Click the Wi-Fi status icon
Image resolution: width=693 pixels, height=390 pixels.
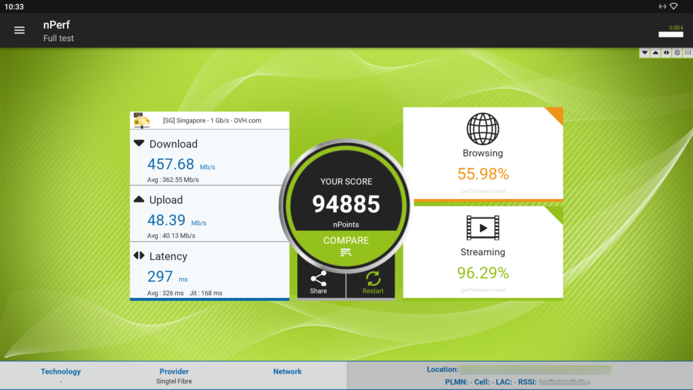coord(673,6)
